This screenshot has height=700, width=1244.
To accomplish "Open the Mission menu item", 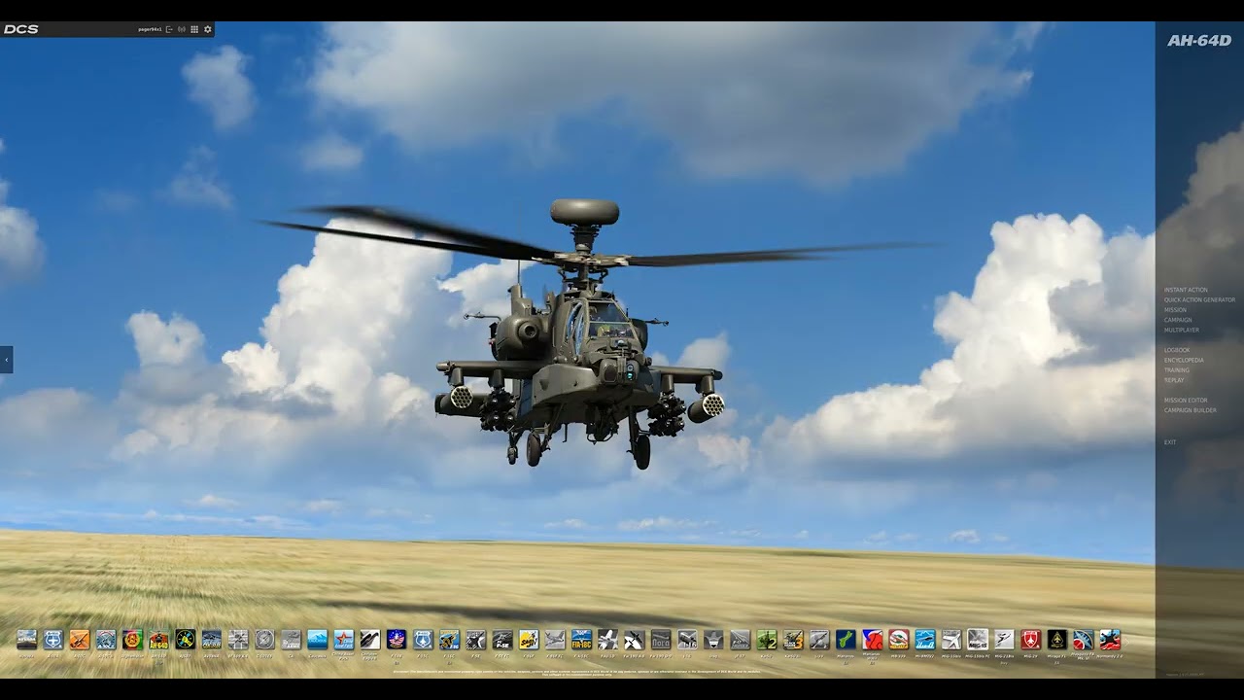I will pyautogui.click(x=1175, y=310).
